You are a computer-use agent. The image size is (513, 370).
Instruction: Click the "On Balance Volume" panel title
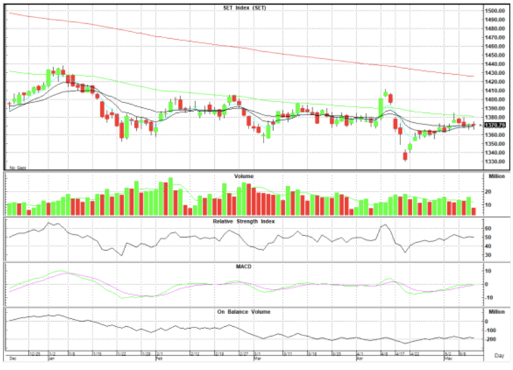244,312
